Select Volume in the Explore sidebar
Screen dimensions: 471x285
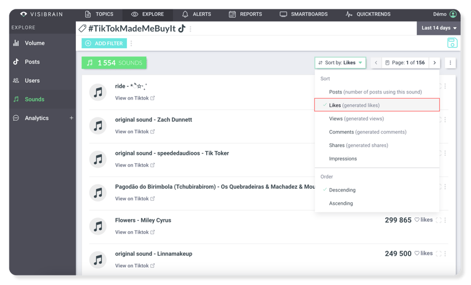[x=42, y=43]
